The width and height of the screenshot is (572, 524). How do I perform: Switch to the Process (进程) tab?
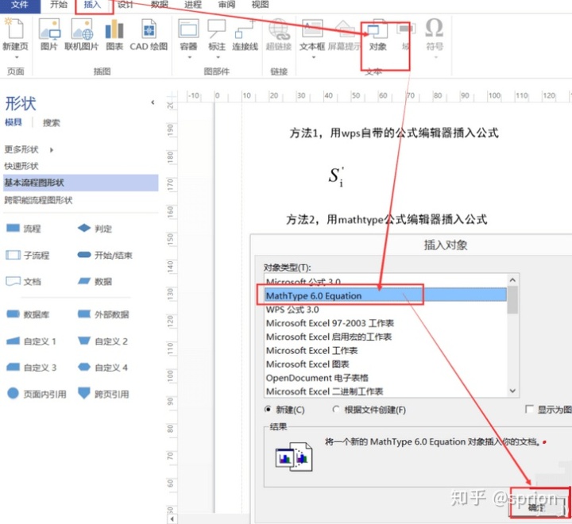[x=193, y=5]
